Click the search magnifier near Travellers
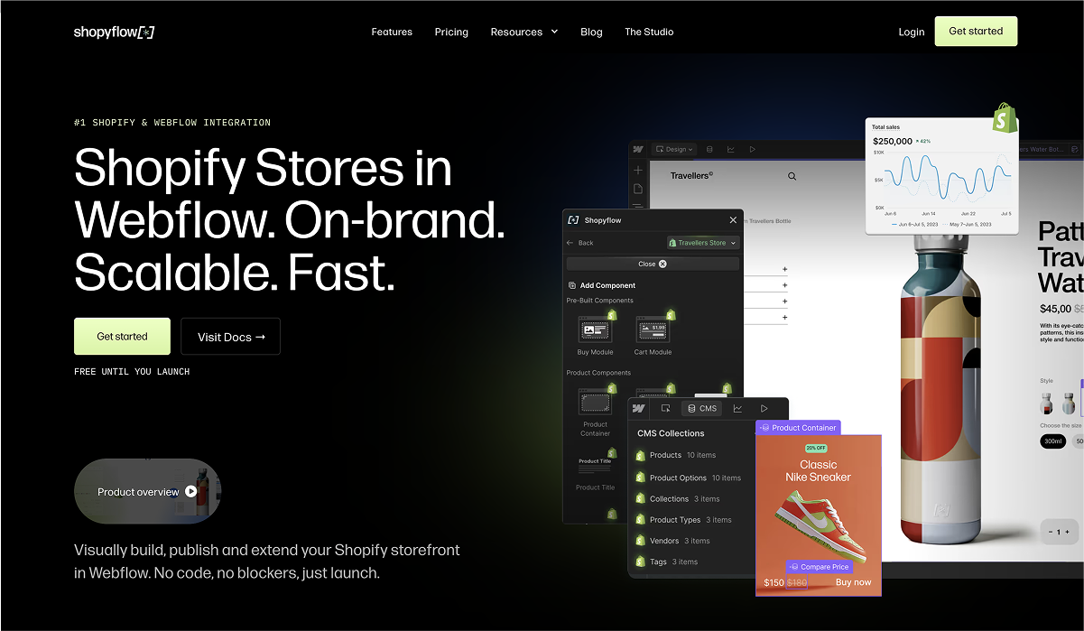 click(x=792, y=175)
